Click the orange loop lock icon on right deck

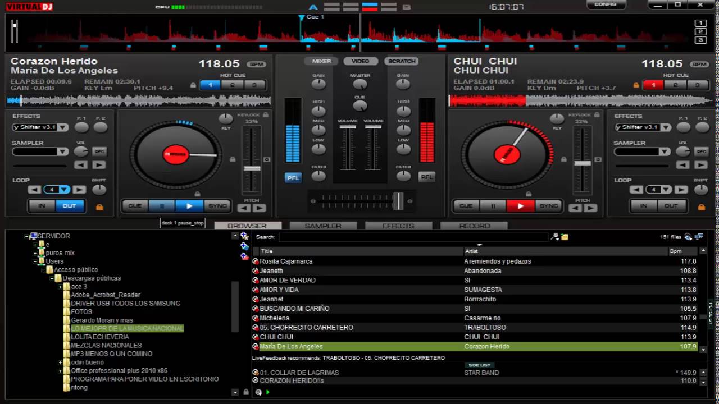pos(701,207)
